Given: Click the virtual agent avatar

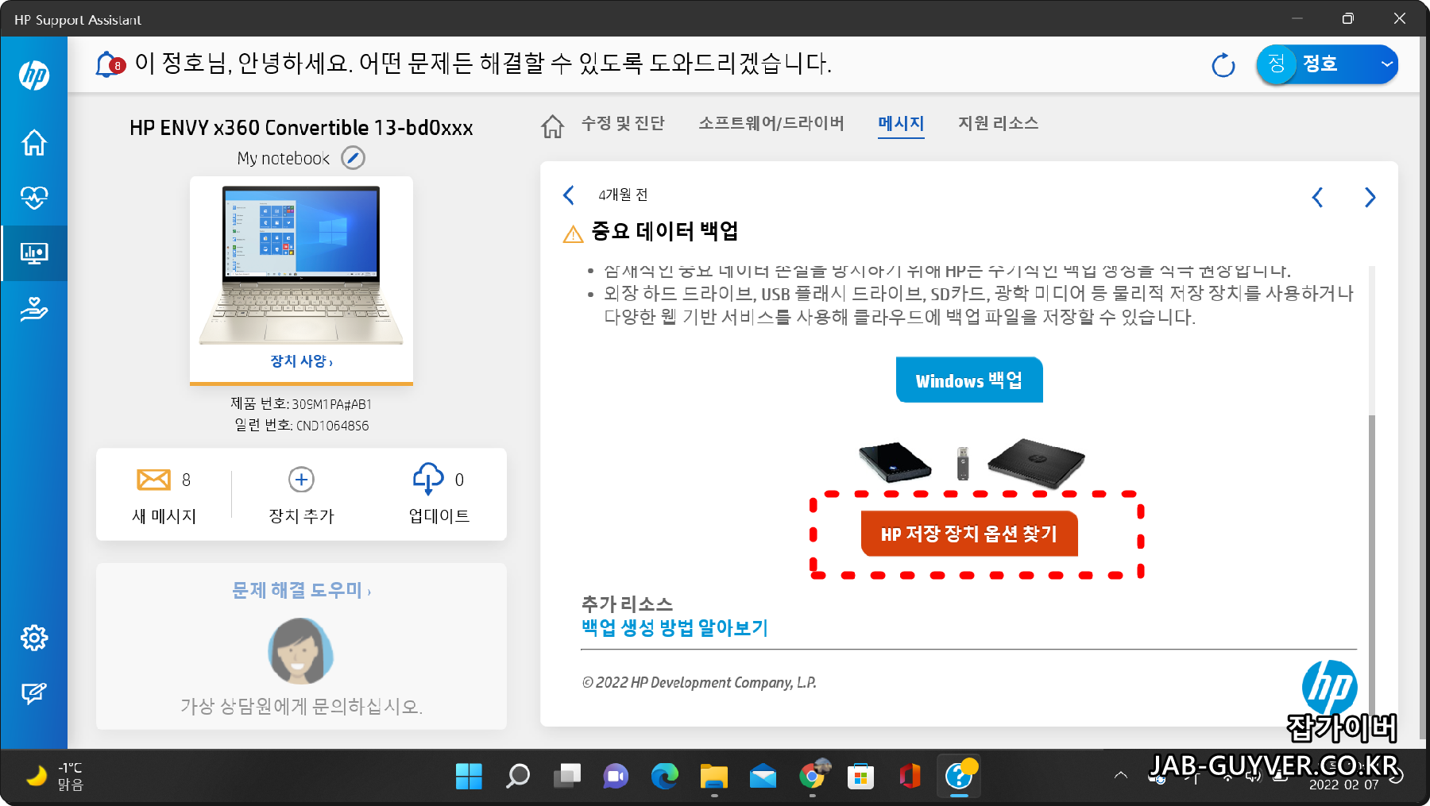Looking at the screenshot, I should click(x=300, y=651).
